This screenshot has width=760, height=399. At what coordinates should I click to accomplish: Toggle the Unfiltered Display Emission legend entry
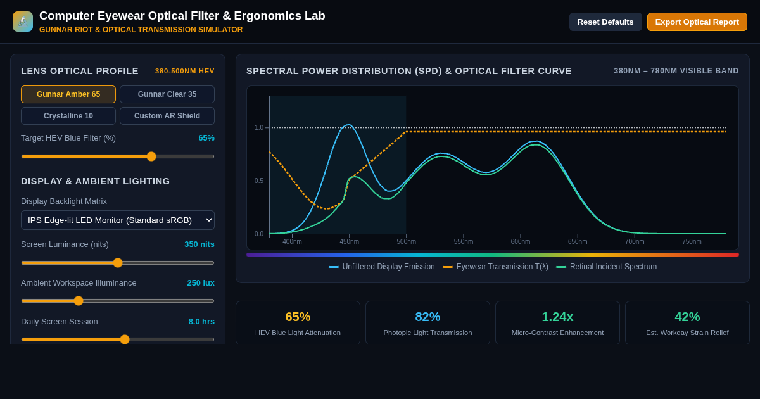click(382, 267)
